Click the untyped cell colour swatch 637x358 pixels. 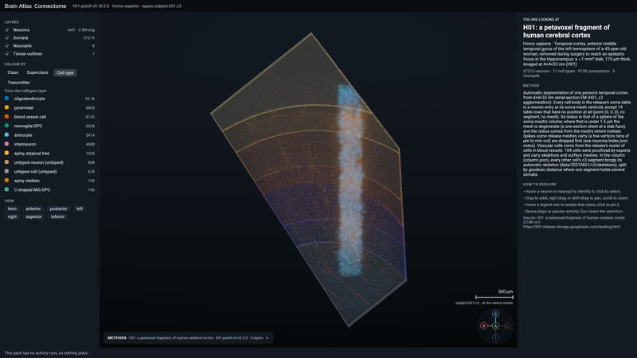6,171
